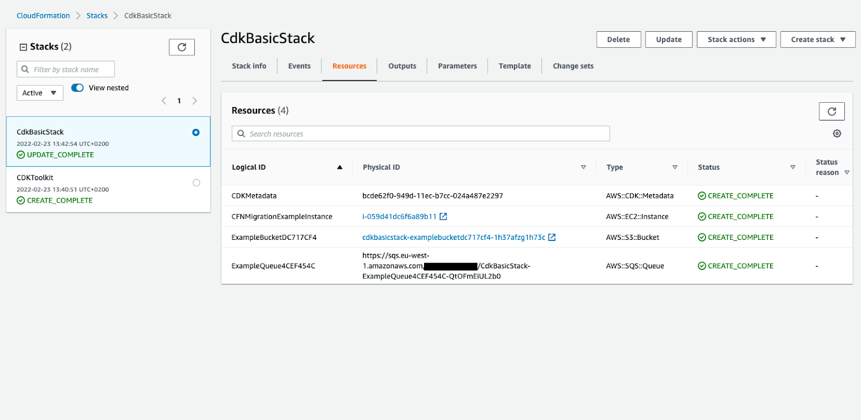Go to next stacks page
The image size is (861, 420).
point(194,101)
